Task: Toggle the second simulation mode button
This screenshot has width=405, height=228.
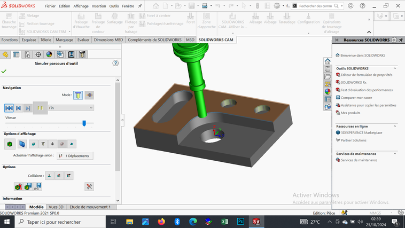Action: 89,95
